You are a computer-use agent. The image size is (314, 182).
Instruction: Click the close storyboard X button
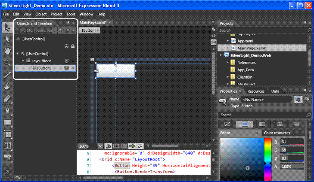point(60,30)
